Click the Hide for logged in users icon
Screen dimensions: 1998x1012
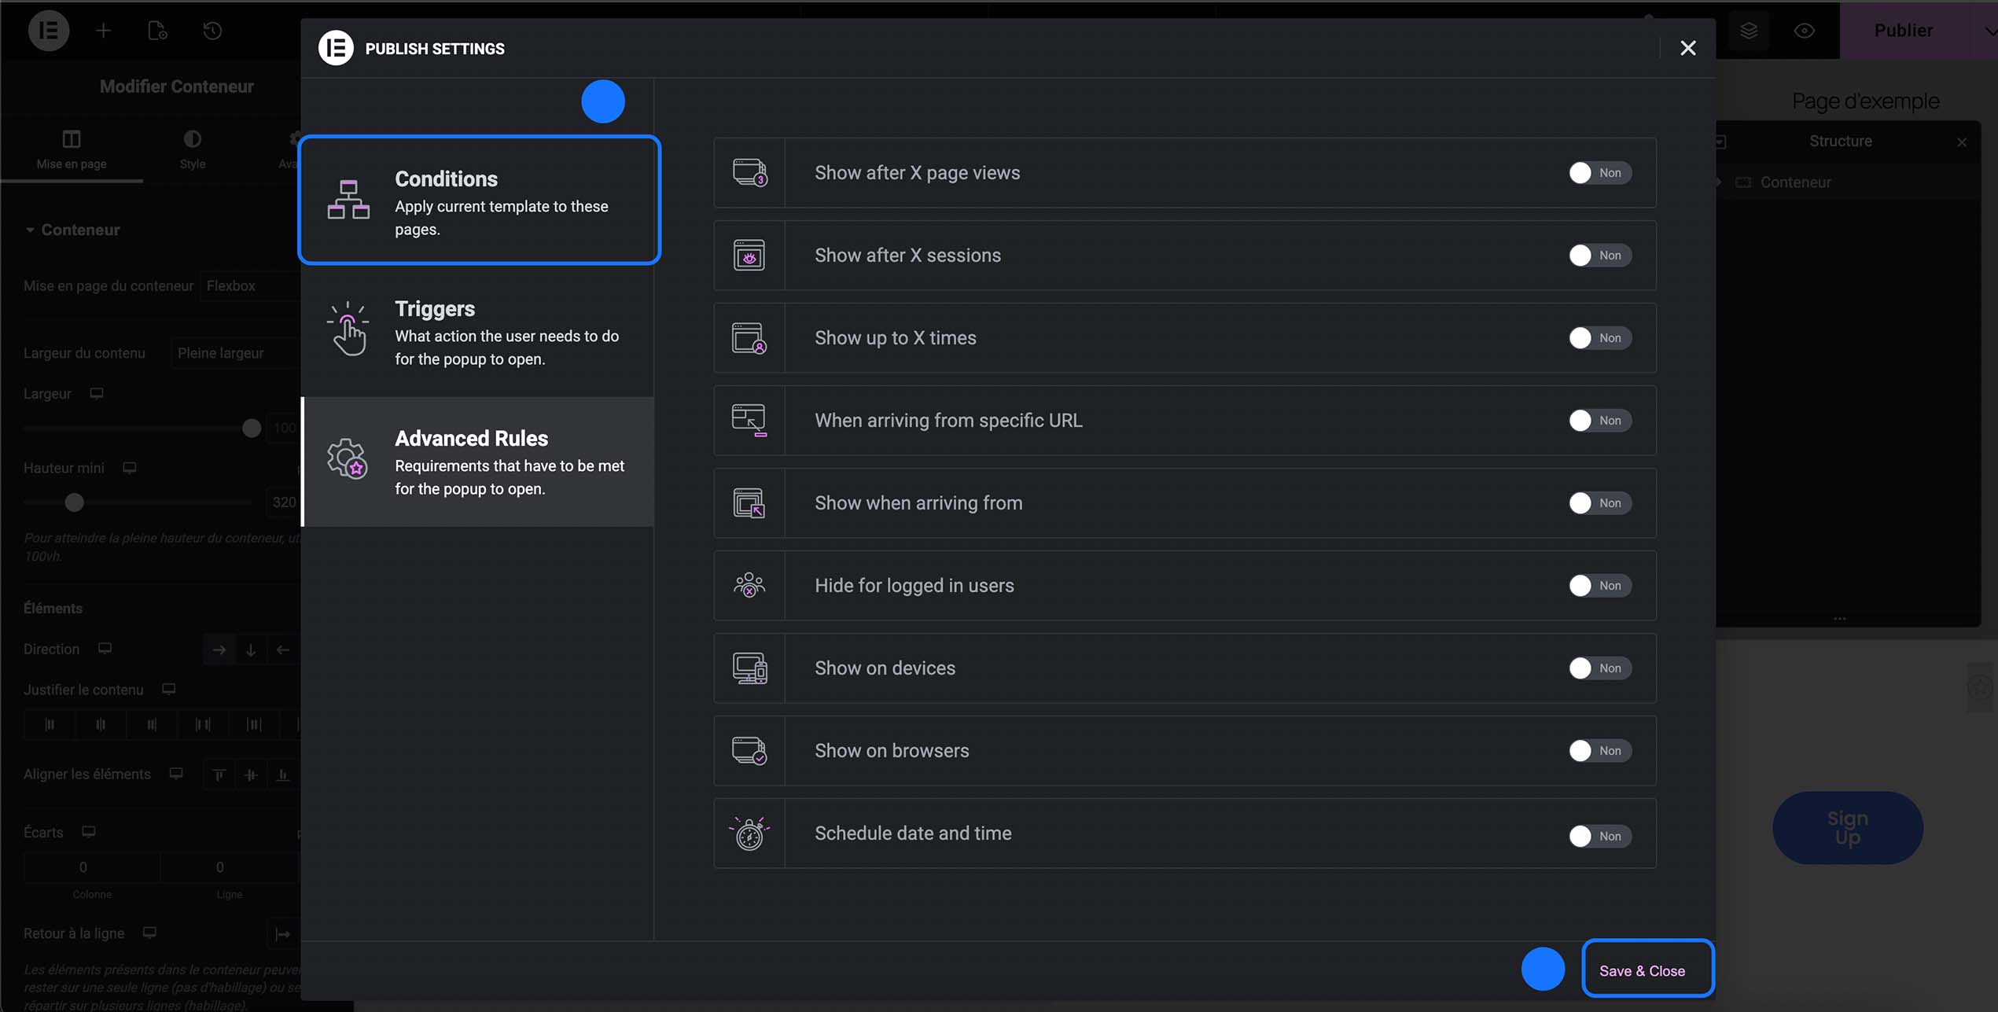(749, 586)
